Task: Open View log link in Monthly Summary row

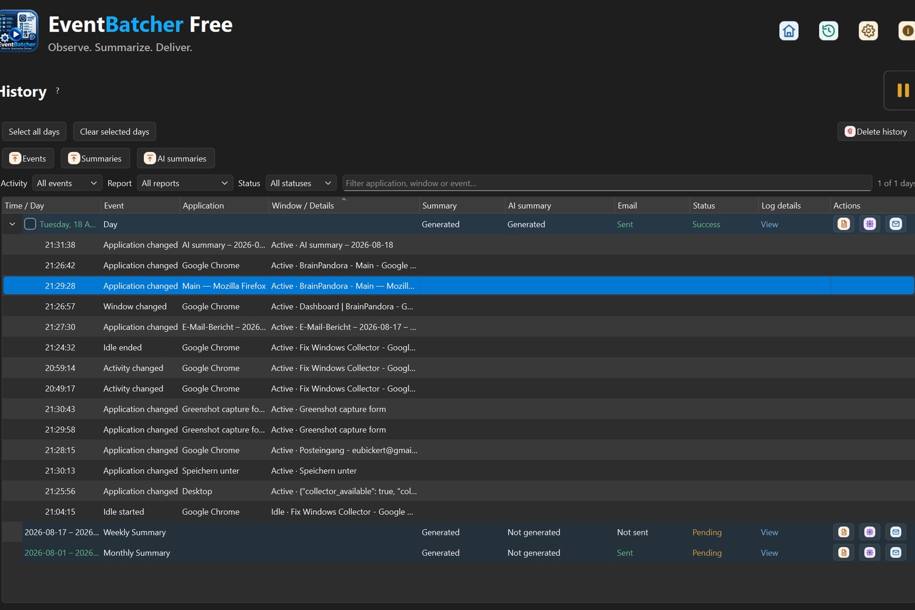Action: [x=769, y=552]
